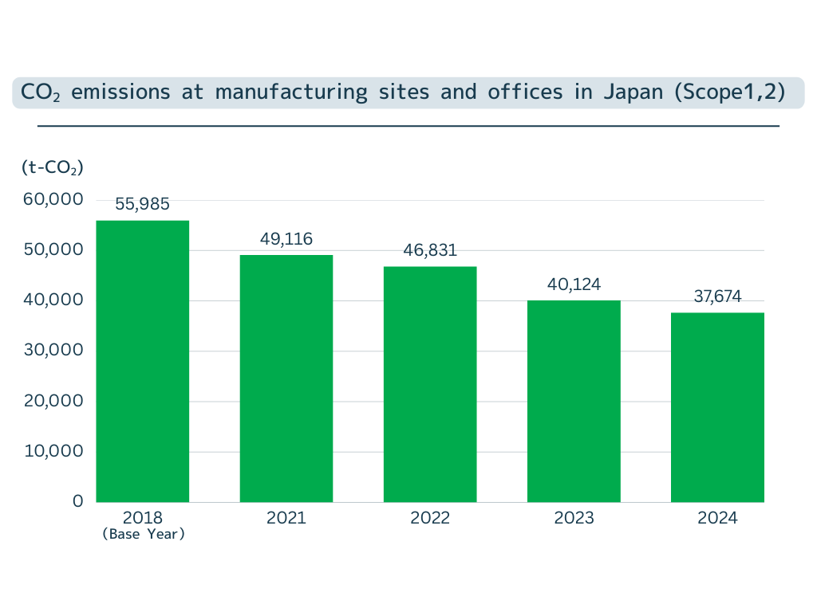The image size is (817, 612).
Task: Select the 2023 green bar
Action: pos(574,401)
